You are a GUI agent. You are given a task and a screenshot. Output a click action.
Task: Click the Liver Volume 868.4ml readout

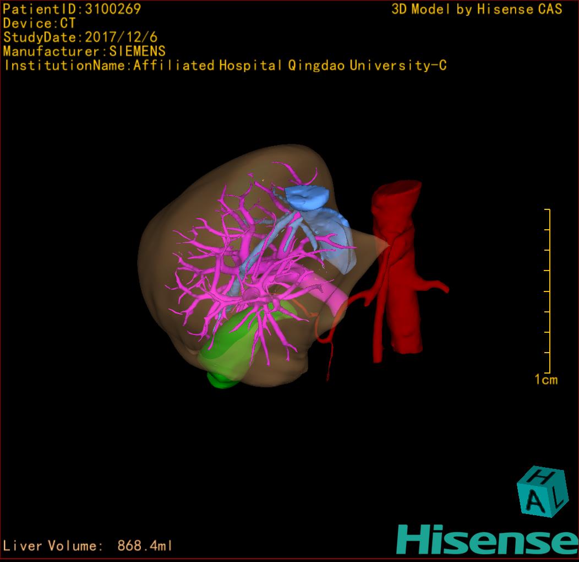click(88, 546)
